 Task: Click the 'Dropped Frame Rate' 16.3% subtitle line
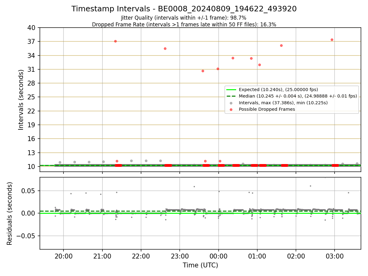pyautogui.click(x=184, y=25)
